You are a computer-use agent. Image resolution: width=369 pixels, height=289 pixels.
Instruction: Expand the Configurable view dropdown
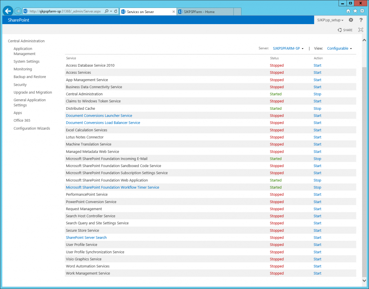pos(339,48)
